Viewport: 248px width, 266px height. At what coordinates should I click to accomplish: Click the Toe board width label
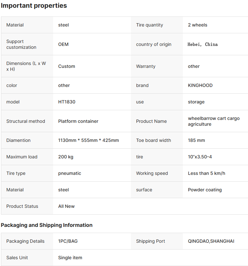(154, 140)
